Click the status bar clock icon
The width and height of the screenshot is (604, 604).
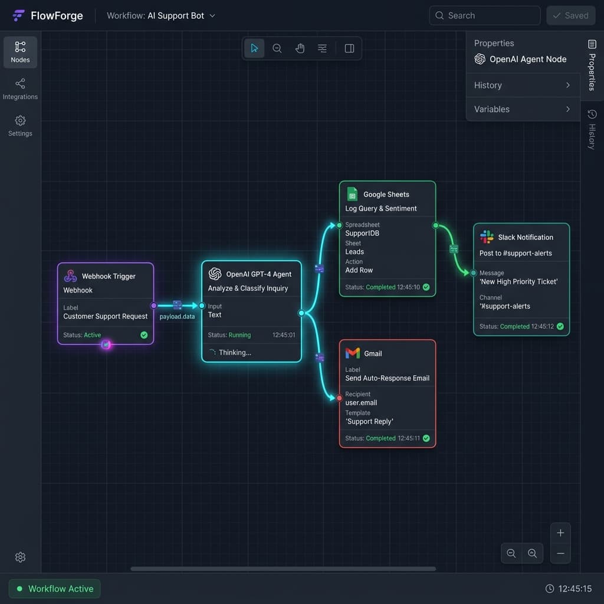(x=550, y=589)
